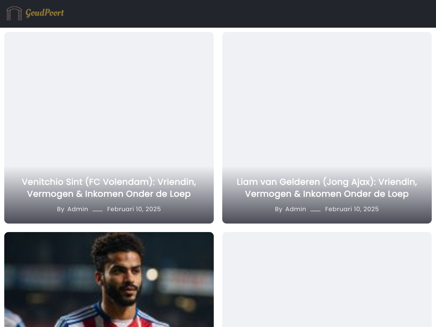Click the empty dark header bar area
The width and height of the screenshot is (436, 327).
(x=250, y=14)
